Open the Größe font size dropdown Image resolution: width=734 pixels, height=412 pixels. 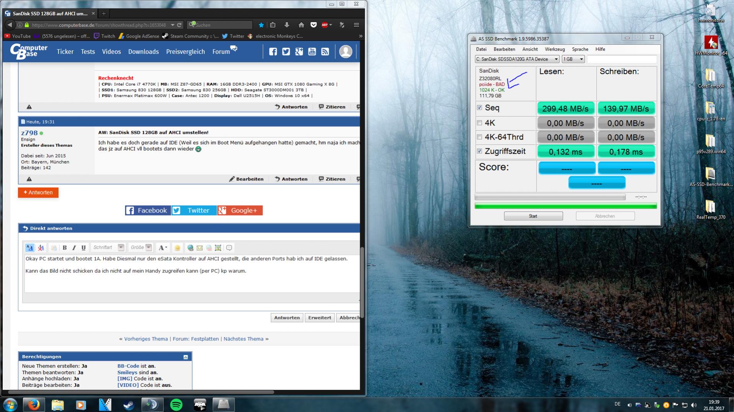[148, 248]
